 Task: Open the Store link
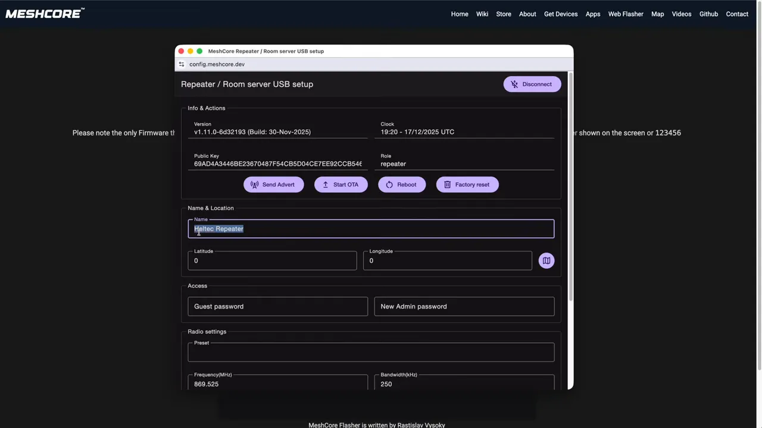coord(504,14)
